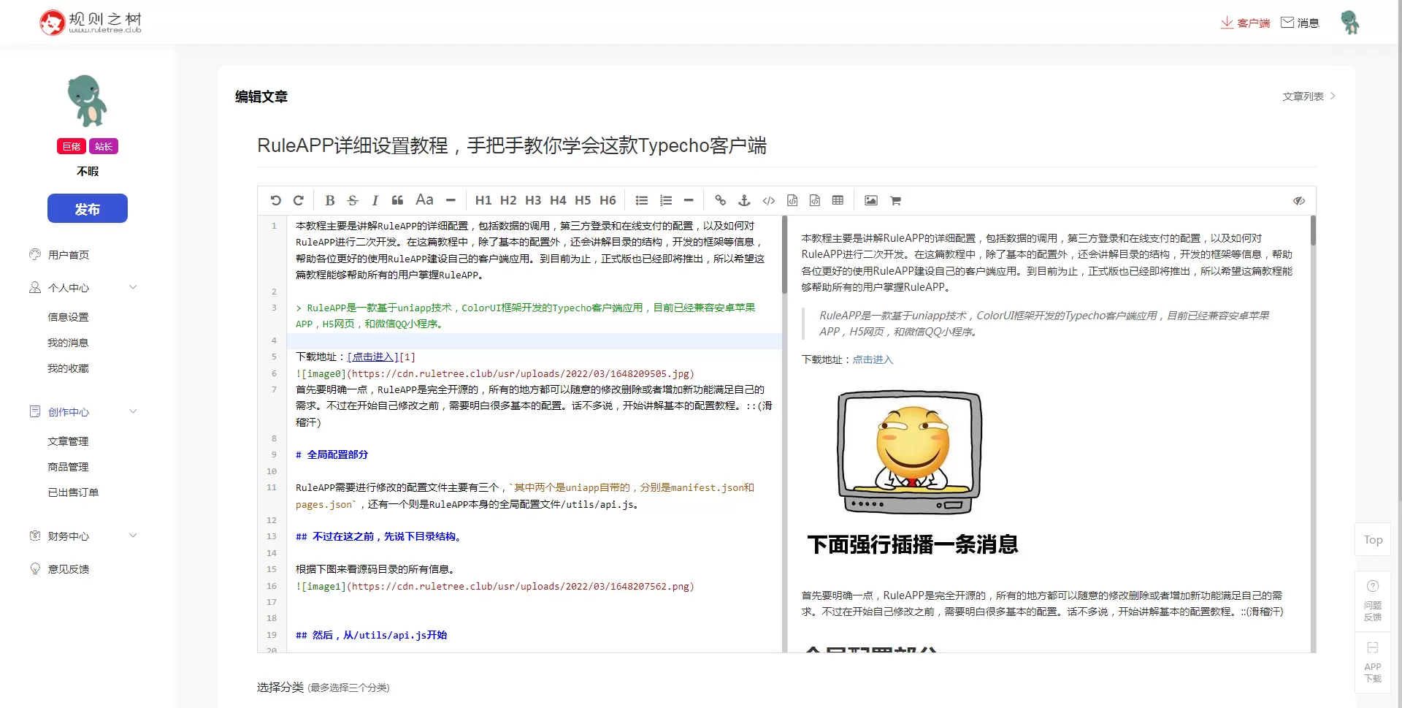Insert heading level H2
The height and width of the screenshot is (708, 1402).
click(x=508, y=200)
